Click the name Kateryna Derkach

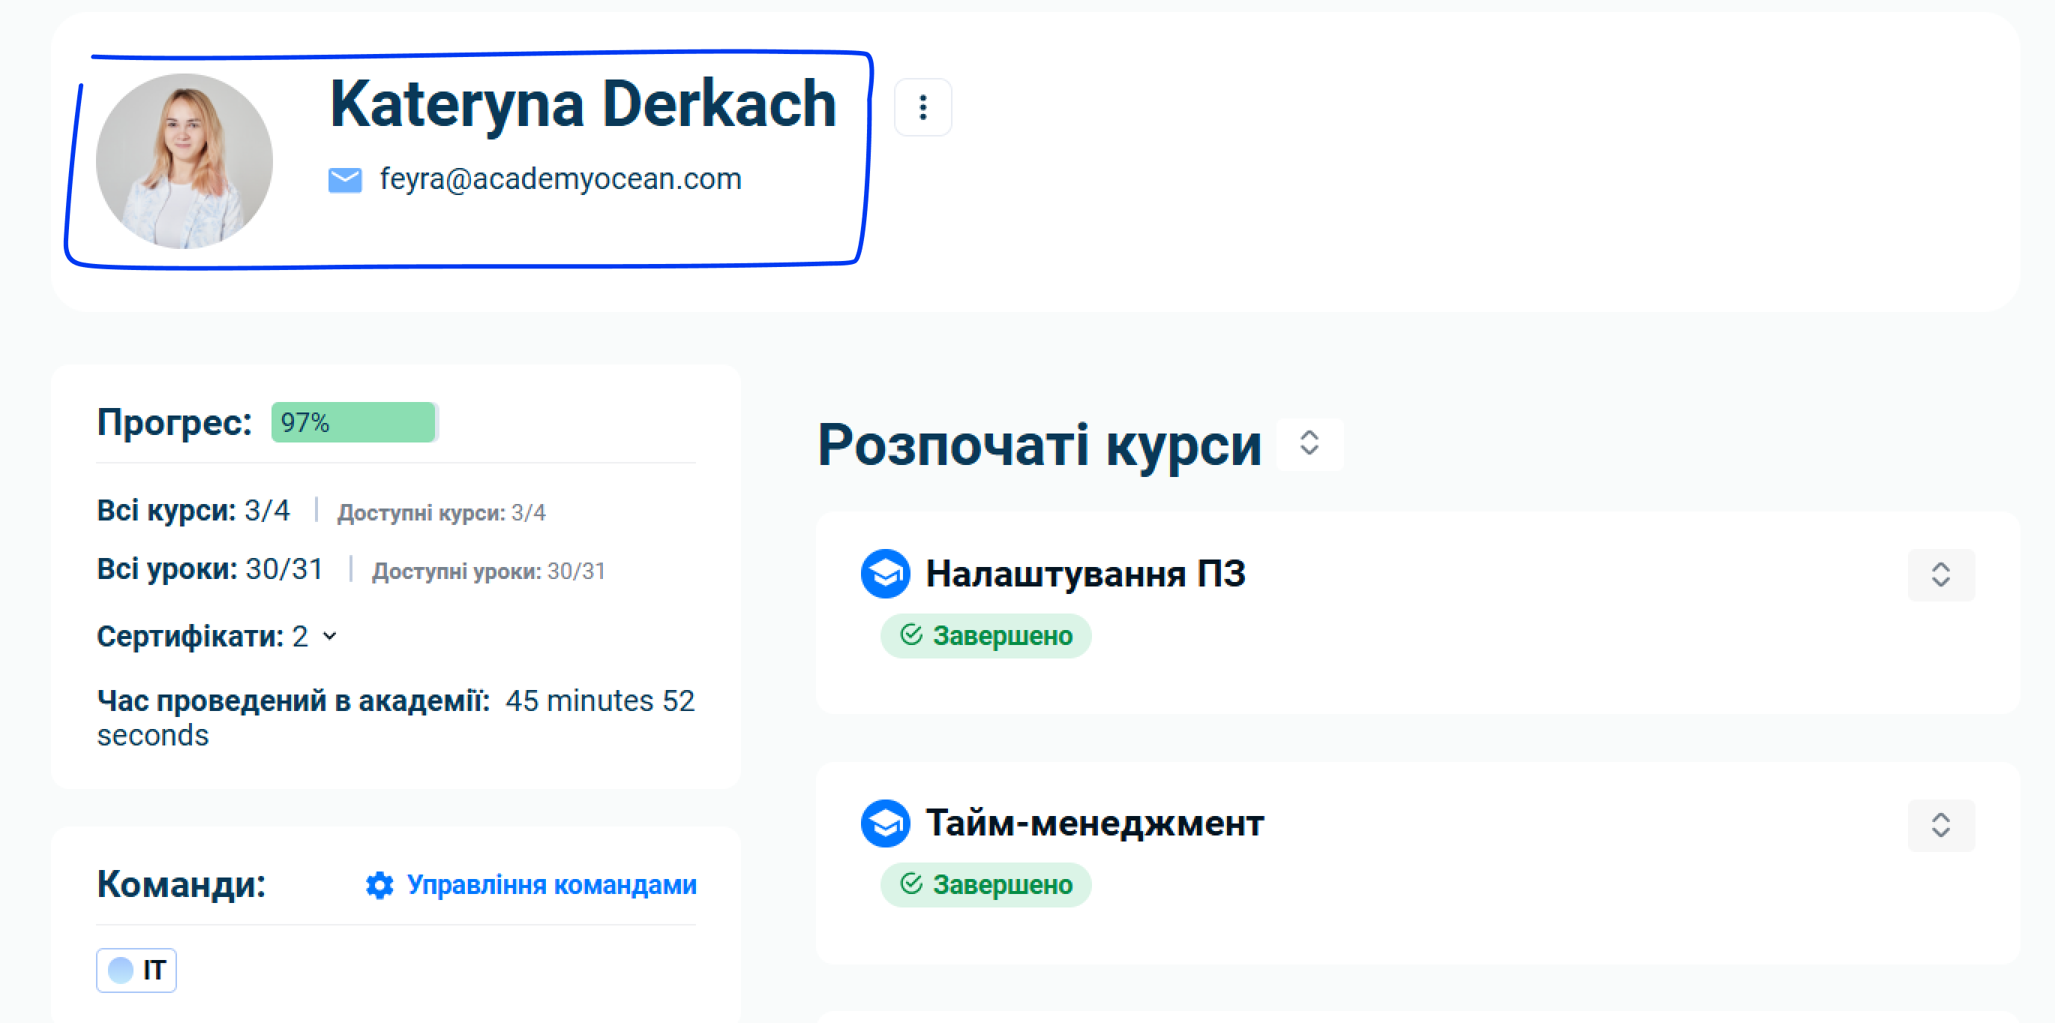click(582, 103)
